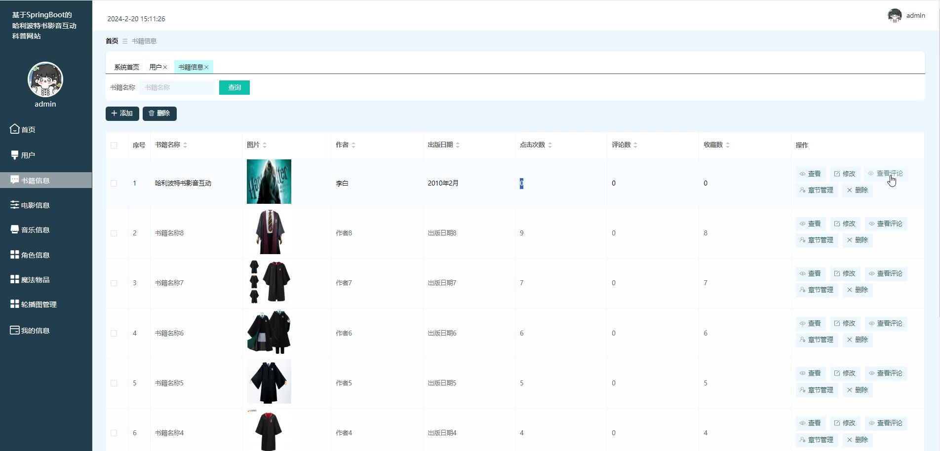Sort by 书籍名称 column arrows
The height and width of the screenshot is (451, 940).
(x=185, y=145)
